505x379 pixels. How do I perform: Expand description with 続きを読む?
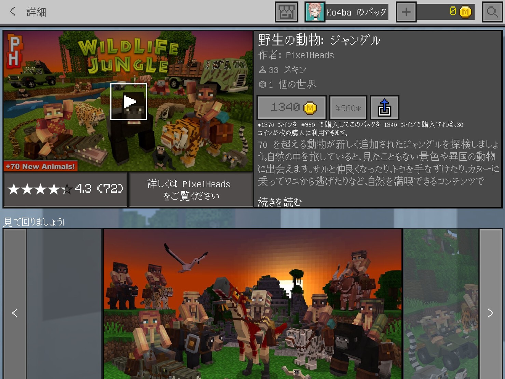[280, 202]
